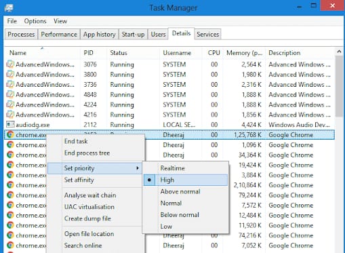Switch to the Processes tab
This screenshot has width=345, height=253.
(x=21, y=35)
